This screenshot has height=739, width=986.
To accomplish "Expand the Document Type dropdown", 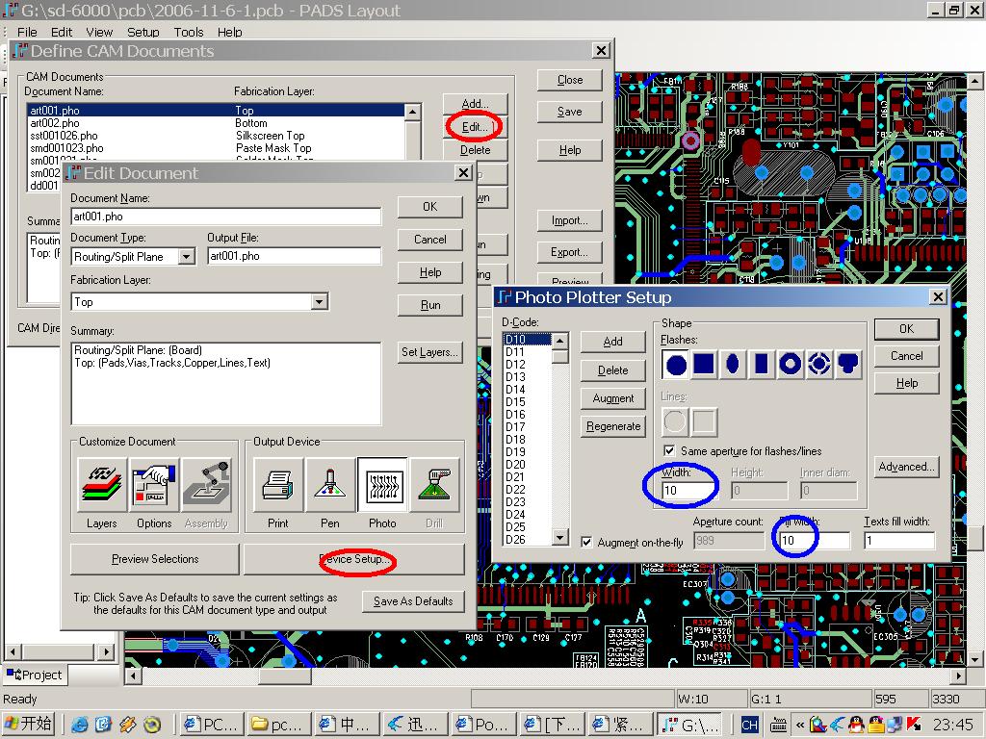I will 187,257.
